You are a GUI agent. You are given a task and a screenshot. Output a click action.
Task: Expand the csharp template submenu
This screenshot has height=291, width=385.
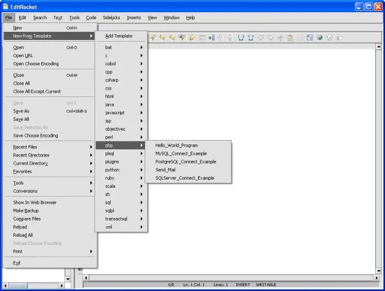[x=122, y=80]
